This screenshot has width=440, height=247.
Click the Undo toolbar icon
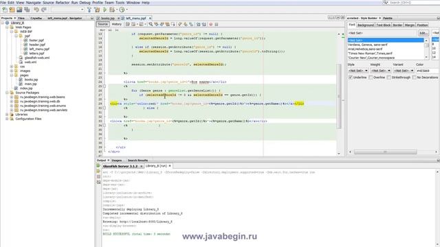(x=36, y=10)
